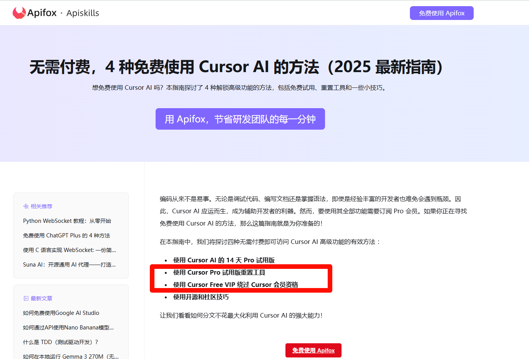
Task: Open 如何在本地运行 Gemma 3 270M article
Action: click(x=71, y=356)
